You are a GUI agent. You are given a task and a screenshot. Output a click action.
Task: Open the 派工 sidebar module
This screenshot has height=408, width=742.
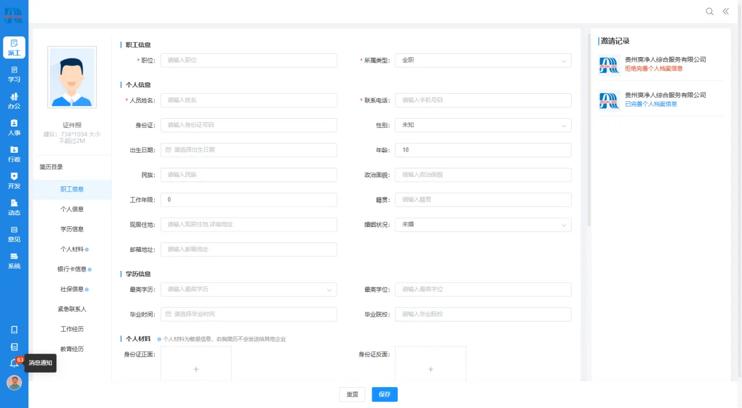point(14,47)
